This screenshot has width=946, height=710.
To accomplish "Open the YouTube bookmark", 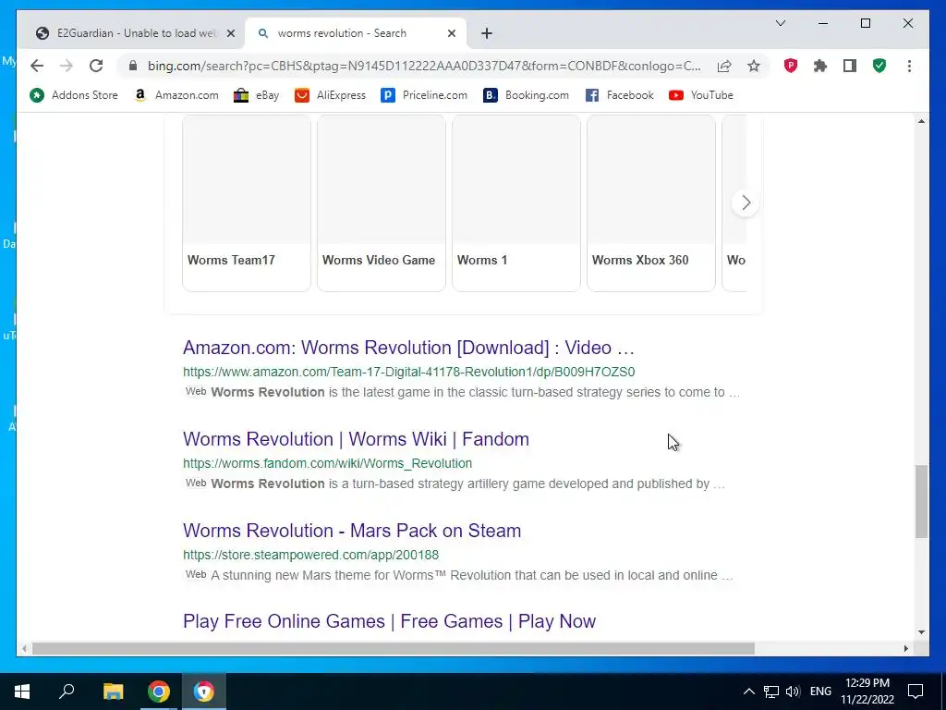I will coord(701,95).
